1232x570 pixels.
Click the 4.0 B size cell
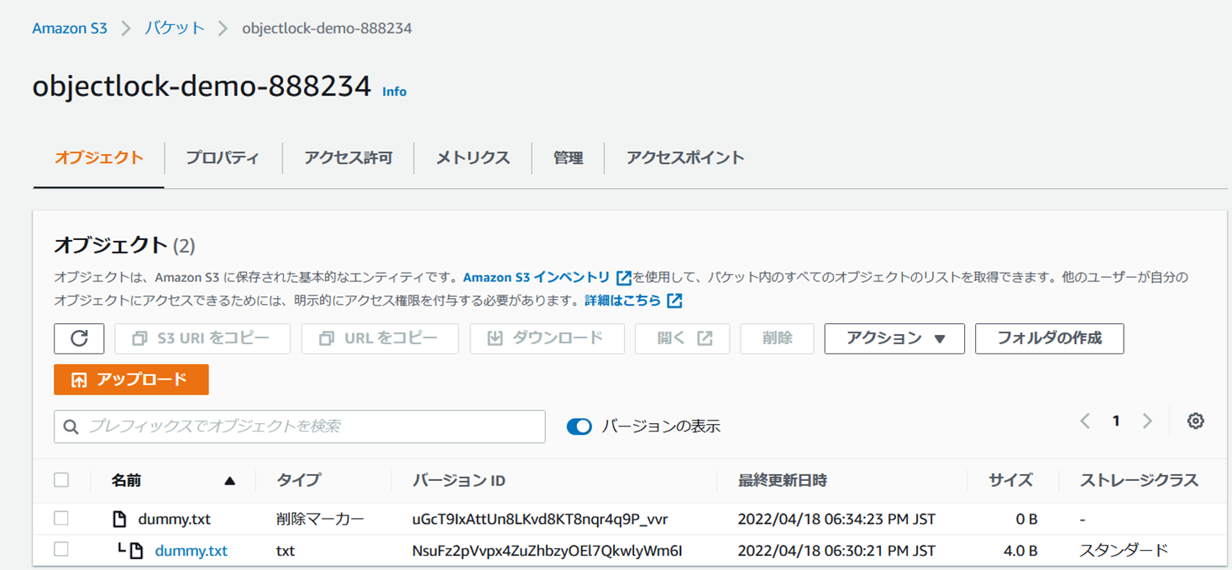pos(1019,551)
